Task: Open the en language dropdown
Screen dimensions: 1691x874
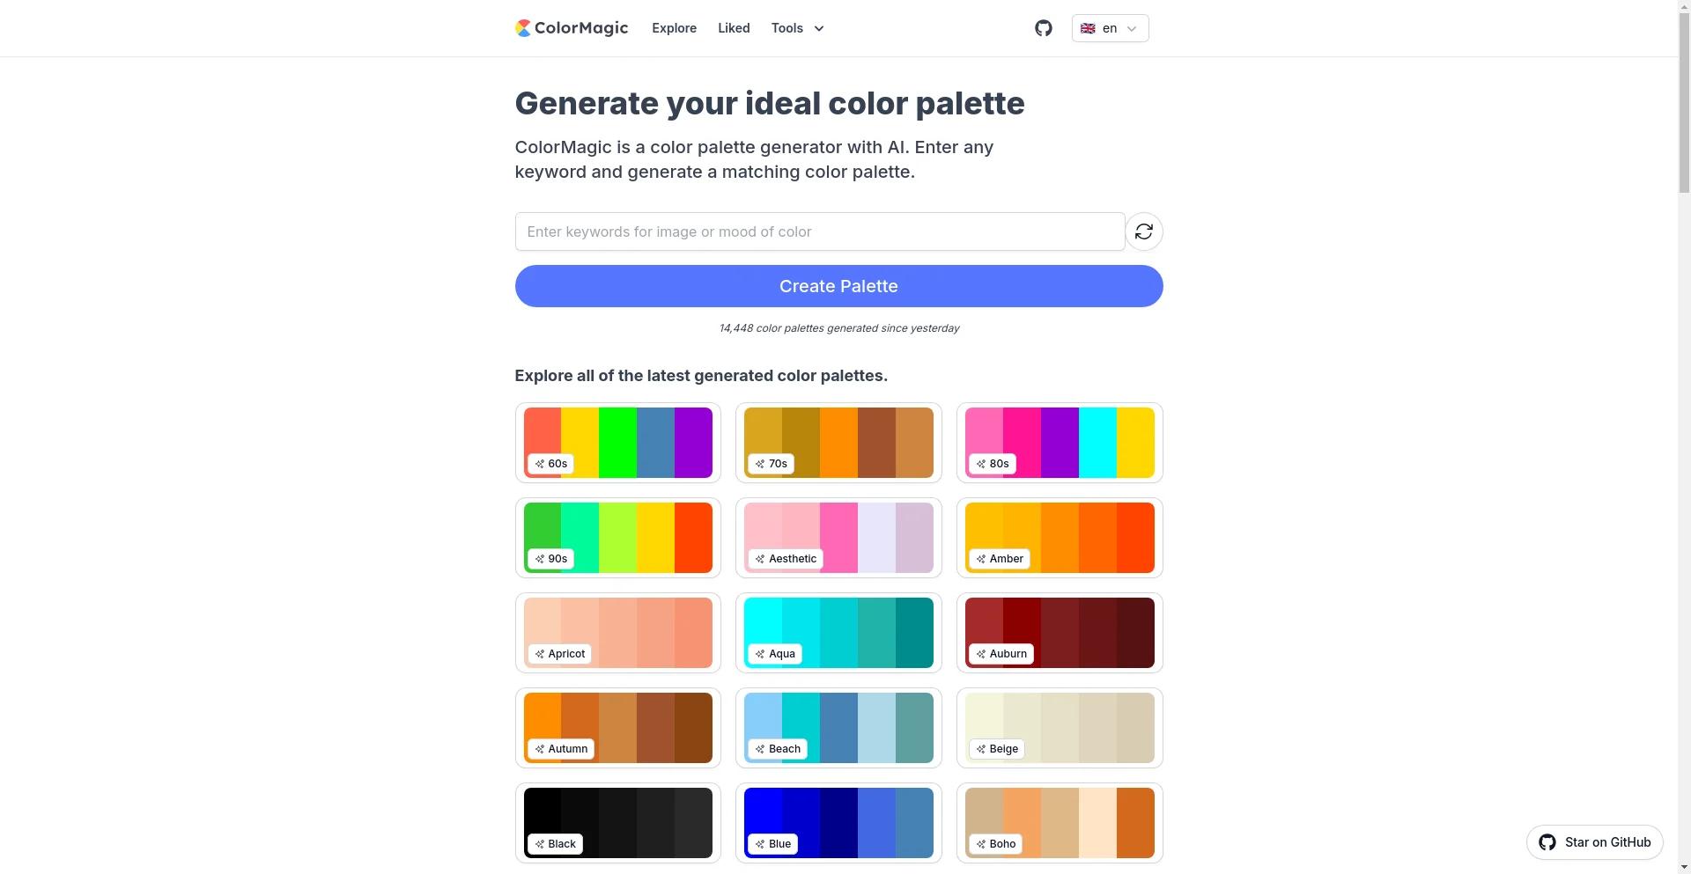Action: click(1111, 28)
